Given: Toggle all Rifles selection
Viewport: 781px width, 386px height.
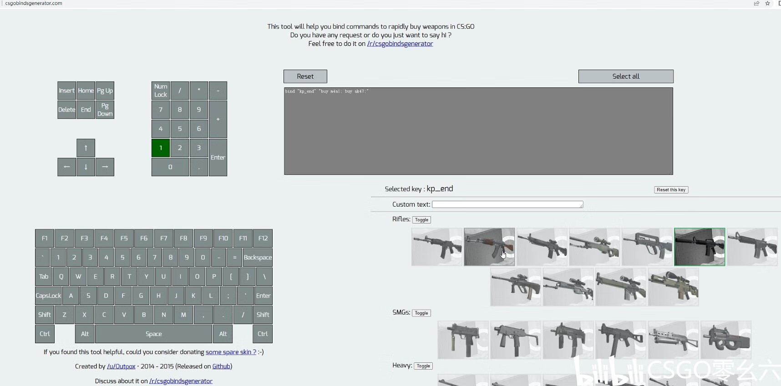Looking at the screenshot, I should [x=421, y=220].
